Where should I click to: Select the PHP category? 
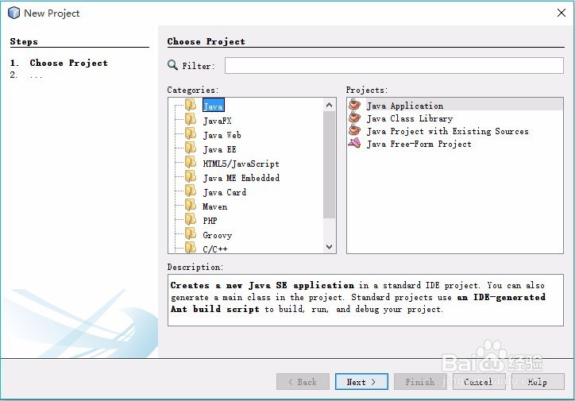click(x=210, y=221)
